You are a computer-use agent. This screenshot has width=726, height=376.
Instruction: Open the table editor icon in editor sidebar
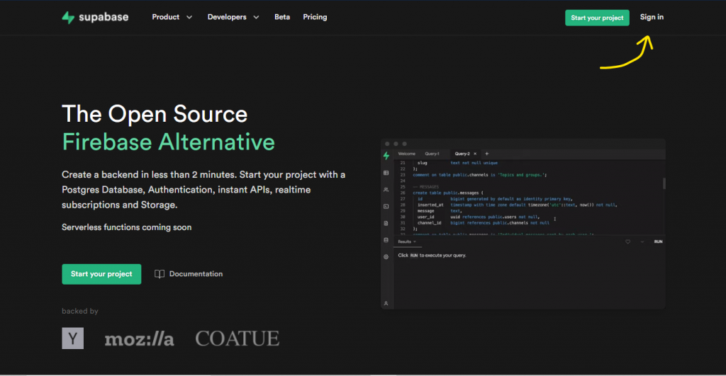pos(386,173)
